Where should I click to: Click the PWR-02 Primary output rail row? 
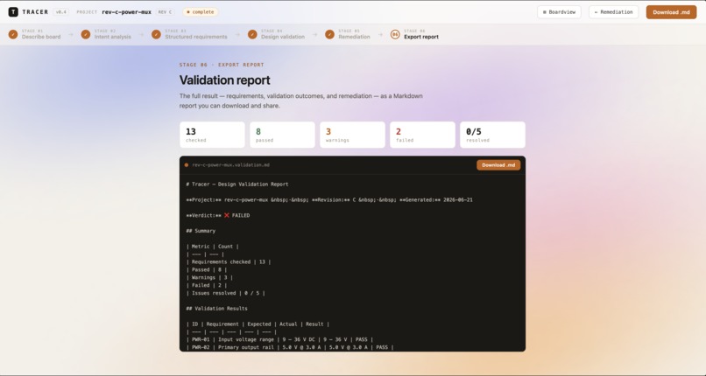tap(290, 348)
